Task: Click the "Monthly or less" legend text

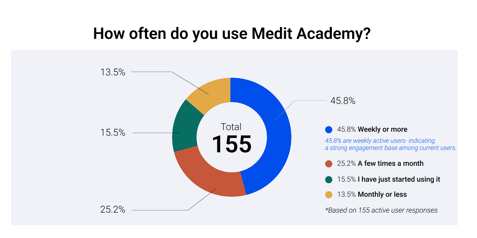Action: (382, 194)
